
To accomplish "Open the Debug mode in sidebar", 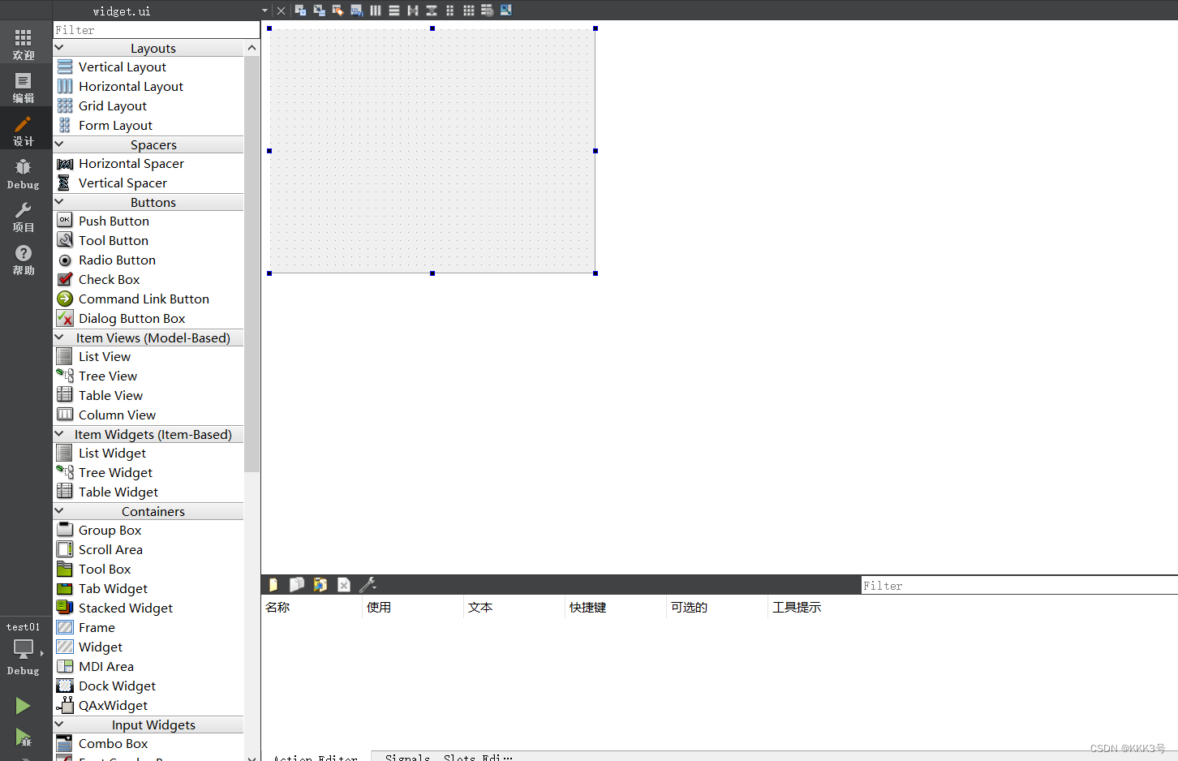I will (24, 173).
